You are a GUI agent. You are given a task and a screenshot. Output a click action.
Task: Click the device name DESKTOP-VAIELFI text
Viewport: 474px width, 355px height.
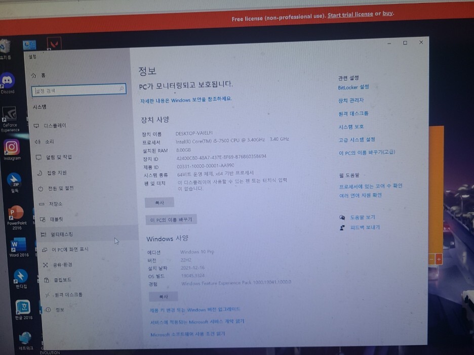click(194, 133)
